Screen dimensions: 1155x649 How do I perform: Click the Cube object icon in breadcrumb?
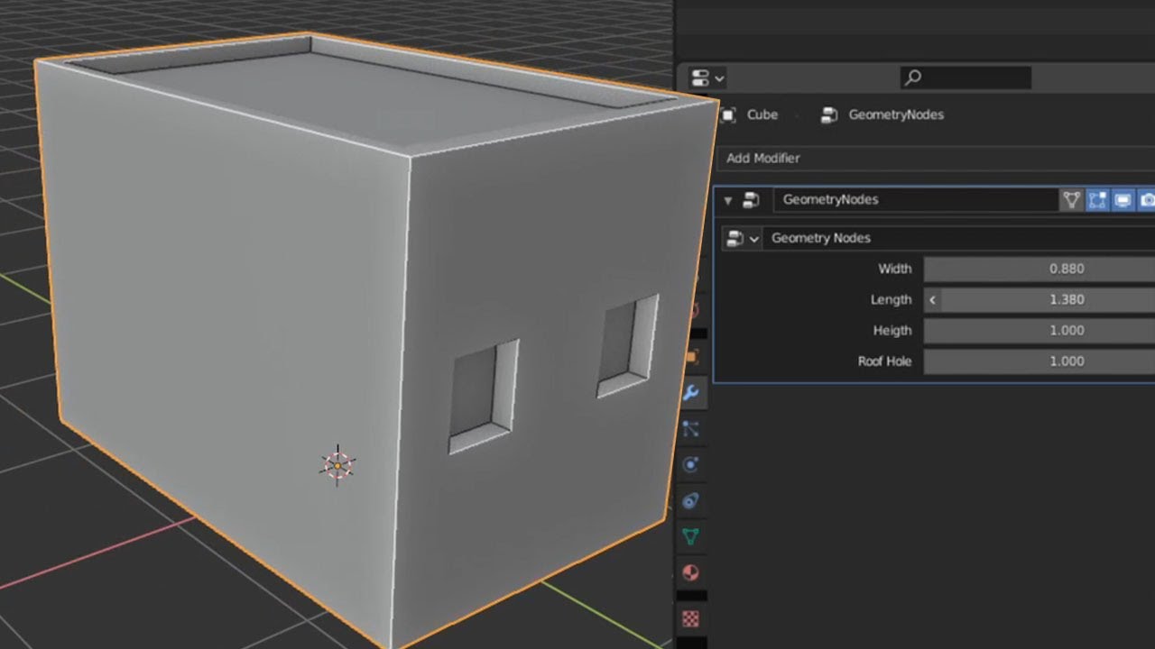click(729, 114)
